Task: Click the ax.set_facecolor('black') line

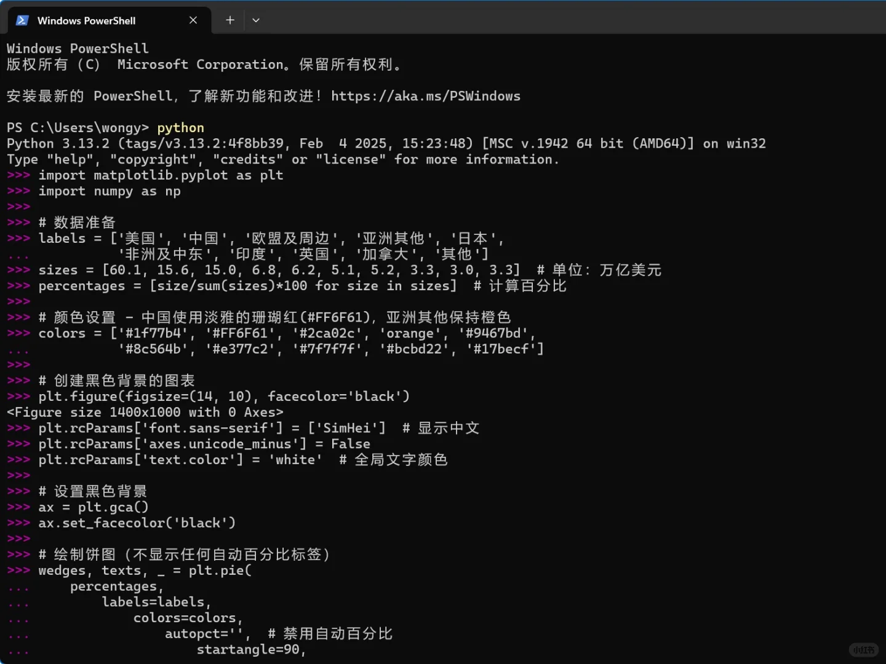Action: [137, 522]
